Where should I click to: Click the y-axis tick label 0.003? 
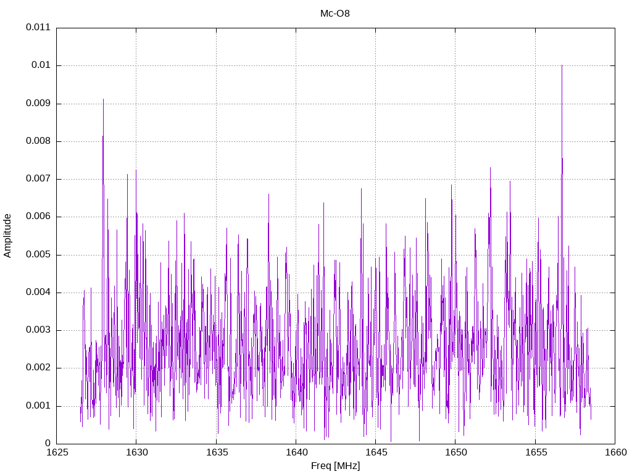pos(38,330)
